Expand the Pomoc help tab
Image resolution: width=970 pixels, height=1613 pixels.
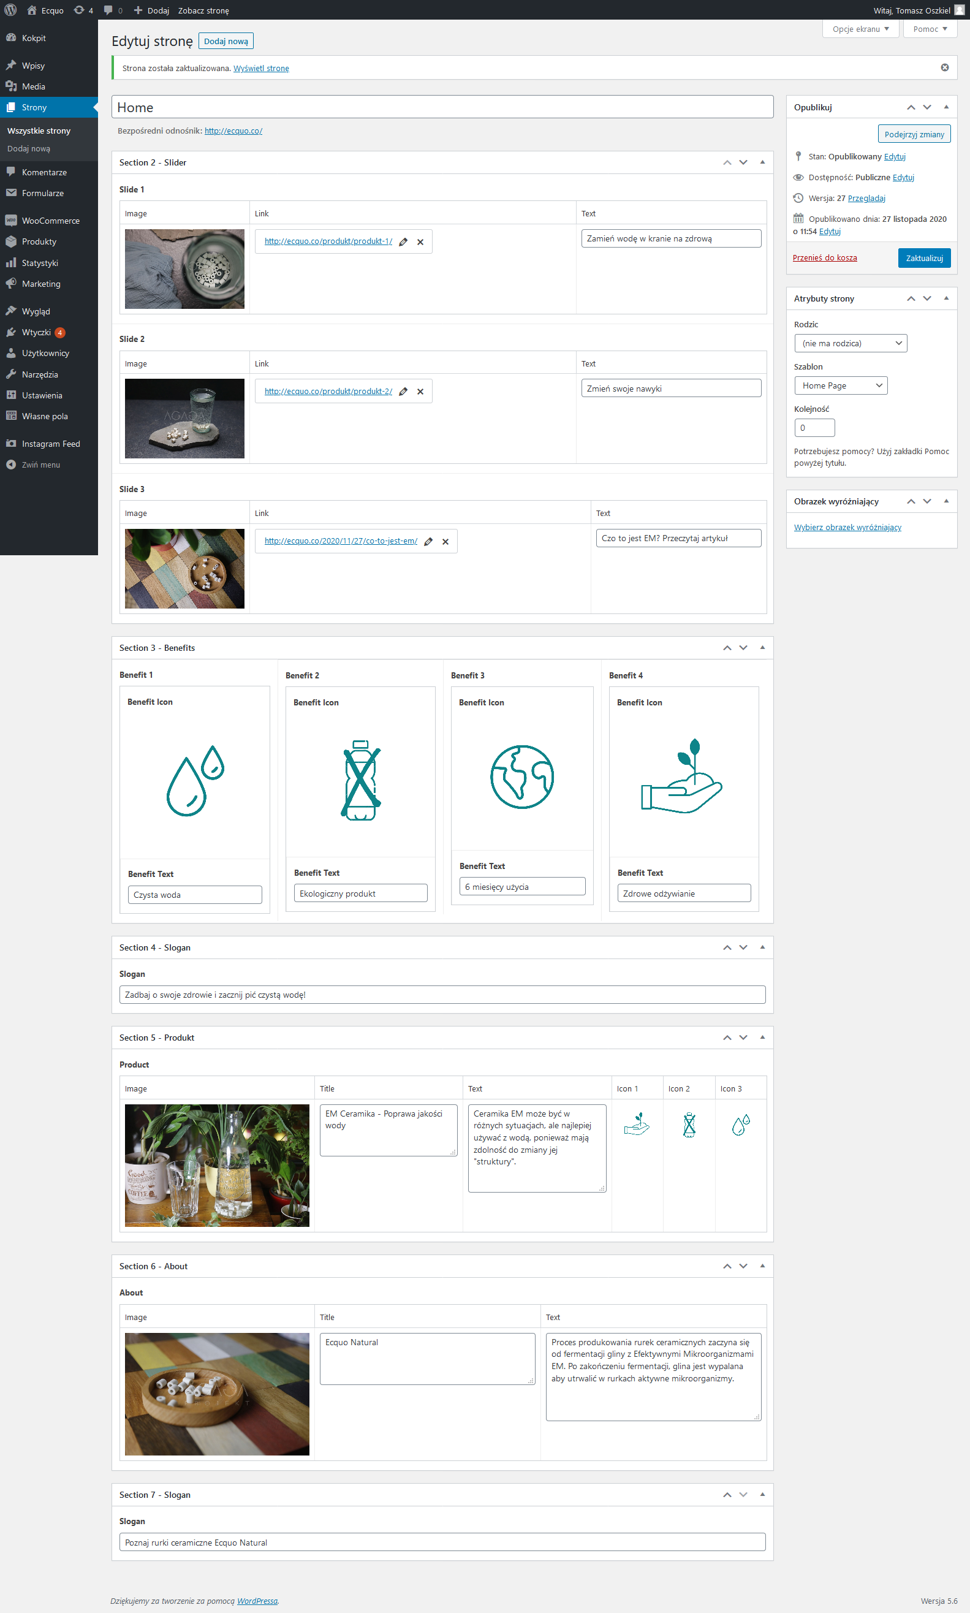(x=930, y=29)
